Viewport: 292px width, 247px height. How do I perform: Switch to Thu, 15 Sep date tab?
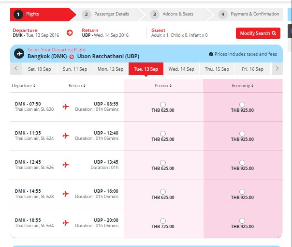217,69
